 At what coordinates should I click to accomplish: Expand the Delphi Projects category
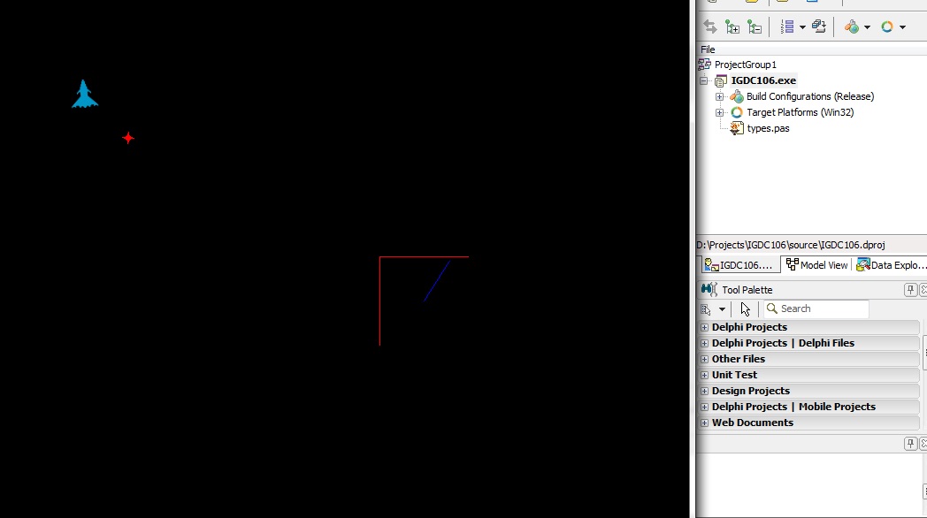(704, 327)
